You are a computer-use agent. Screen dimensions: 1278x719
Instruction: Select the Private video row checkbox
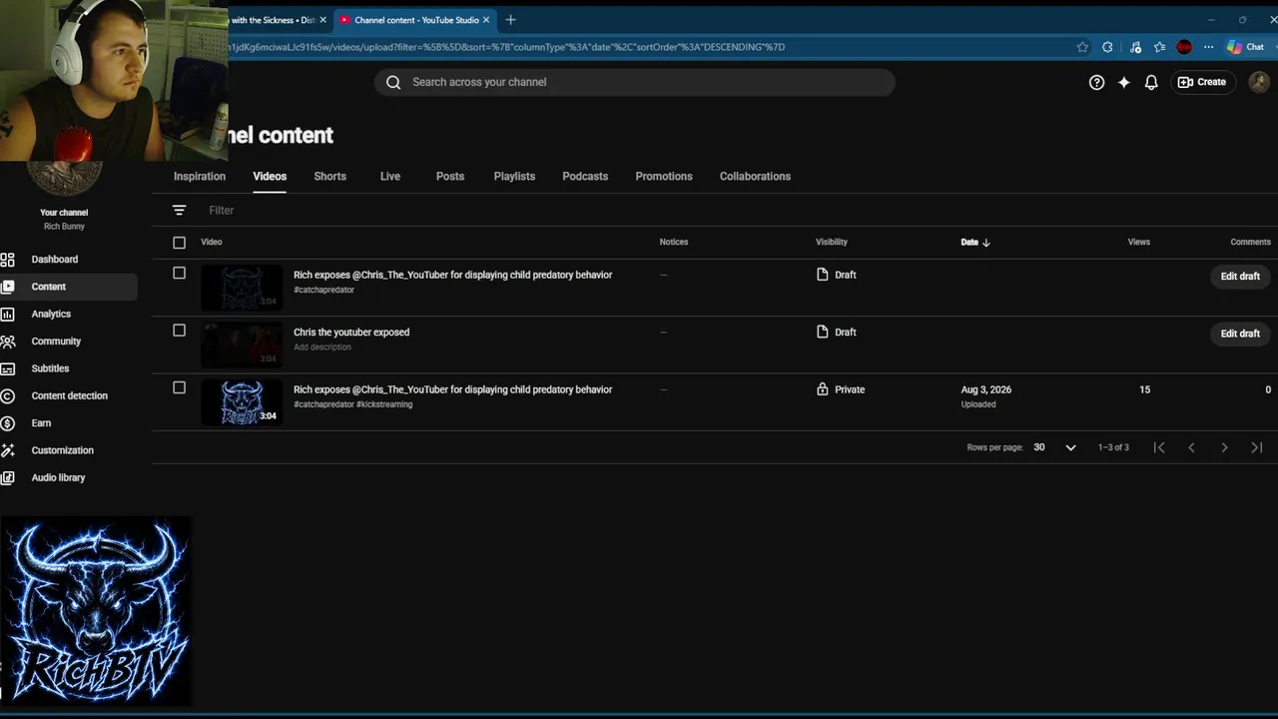tap(179, 387)
